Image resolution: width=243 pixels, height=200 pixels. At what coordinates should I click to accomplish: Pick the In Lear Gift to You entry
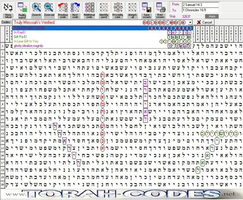click(x=103, y=41)
